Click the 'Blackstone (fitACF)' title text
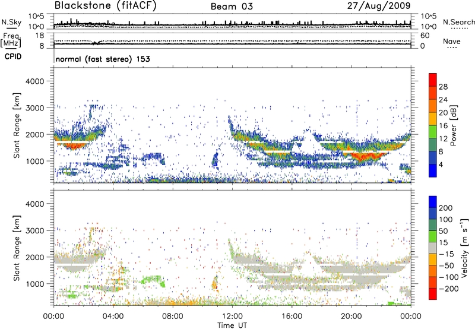Image resolution: width=475 pixels, height=329 pixels. click(106, 6)
